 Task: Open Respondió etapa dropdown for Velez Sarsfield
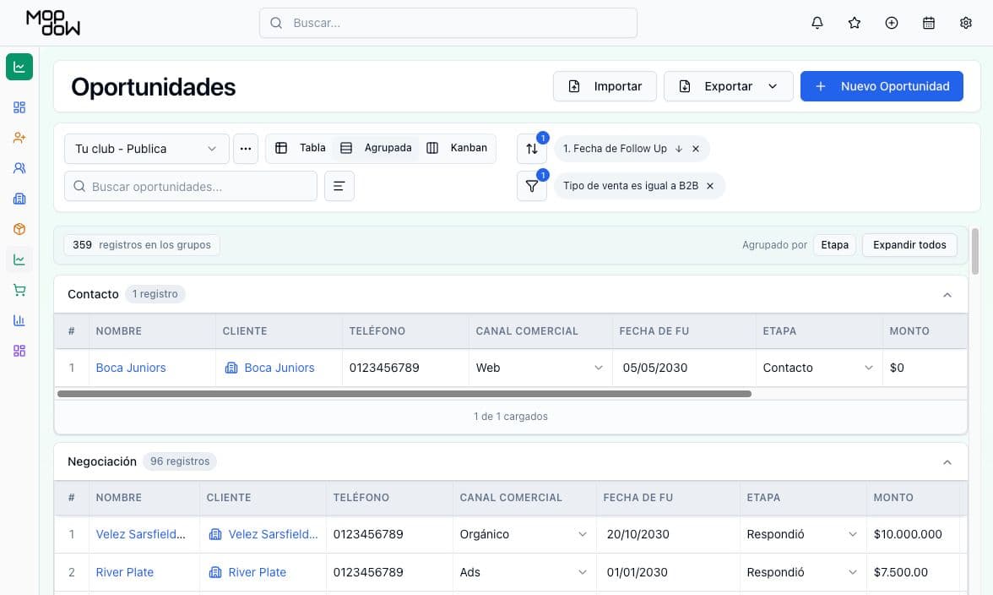[x=803, y=534]
